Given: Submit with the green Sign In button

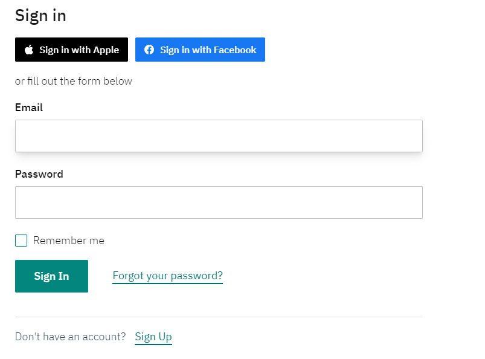Looking at the screenshot, I should 52,276.
